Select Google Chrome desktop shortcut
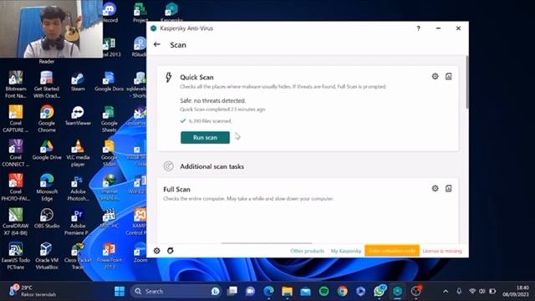This screenshot has width=535, height=301. [47, 119]
